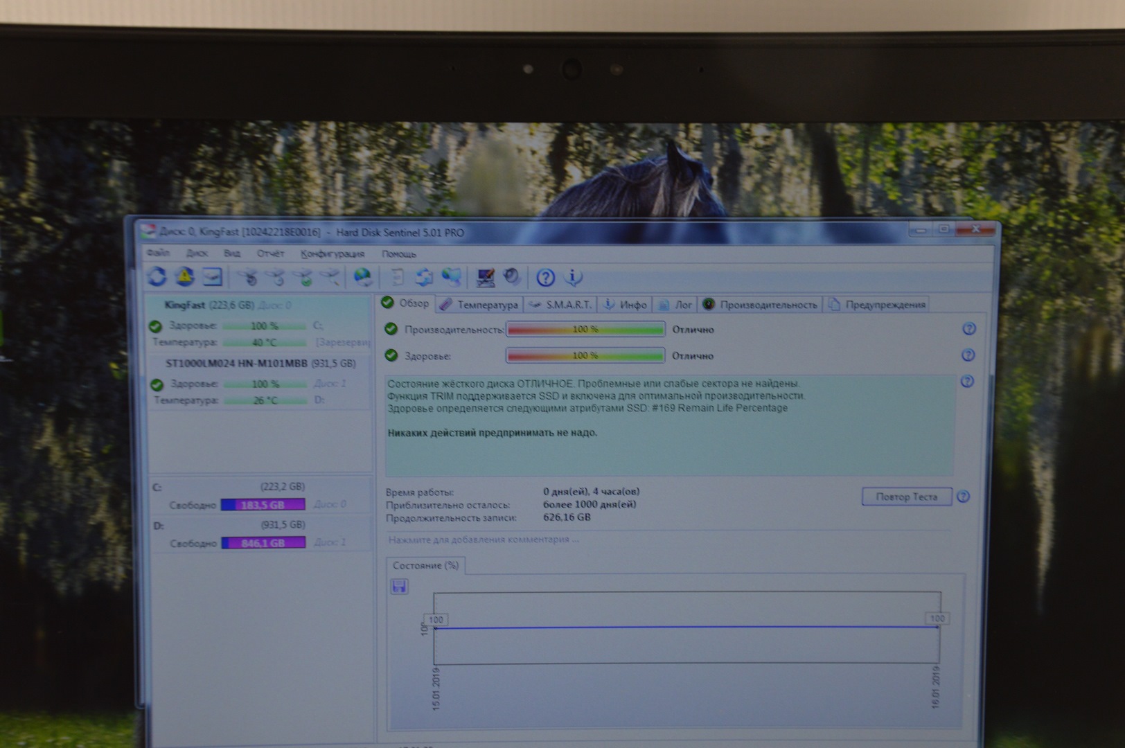Click the blue refresh arrows toolbar icon
Viewport: 1125px width, 748px height.
click(157, 277)
